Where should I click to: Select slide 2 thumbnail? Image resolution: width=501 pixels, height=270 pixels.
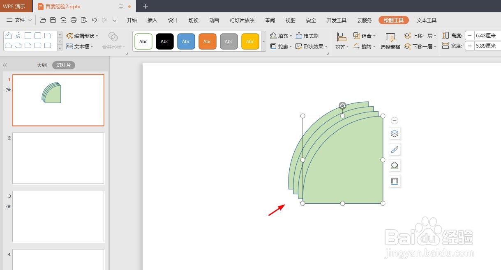point(58,158)
